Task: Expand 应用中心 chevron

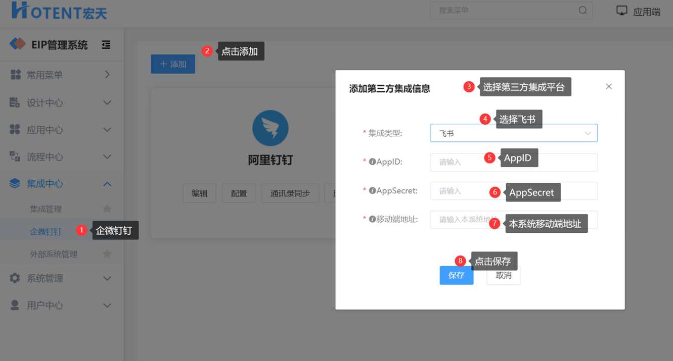Action: [107, 130]
